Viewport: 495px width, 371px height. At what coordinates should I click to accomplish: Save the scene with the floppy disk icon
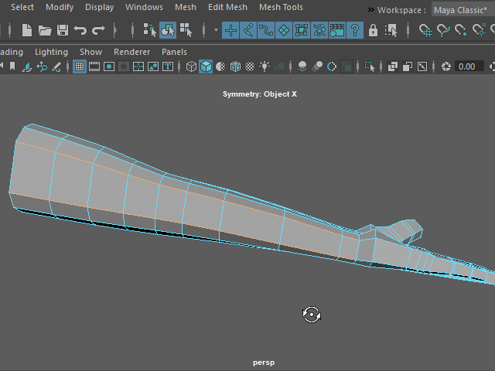(x=63, y=30)
